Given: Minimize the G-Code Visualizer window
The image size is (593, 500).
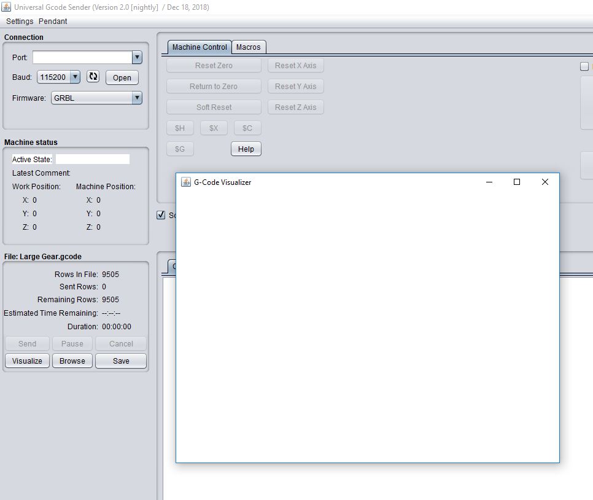Looking at the screenshot, I should coord(489,182).
